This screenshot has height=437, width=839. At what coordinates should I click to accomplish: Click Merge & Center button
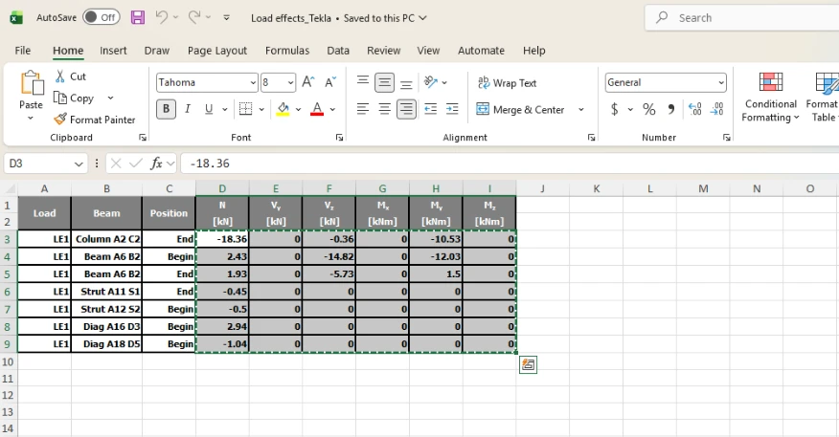[520, 110]
